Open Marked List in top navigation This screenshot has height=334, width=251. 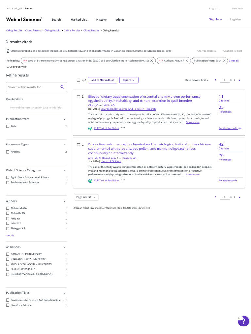point(78,20)
